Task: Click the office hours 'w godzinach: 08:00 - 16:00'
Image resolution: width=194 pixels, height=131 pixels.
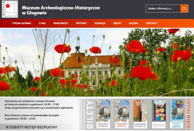Action: 20,119
